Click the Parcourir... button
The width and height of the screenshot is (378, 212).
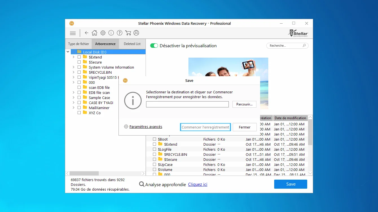tap(244, 104)
